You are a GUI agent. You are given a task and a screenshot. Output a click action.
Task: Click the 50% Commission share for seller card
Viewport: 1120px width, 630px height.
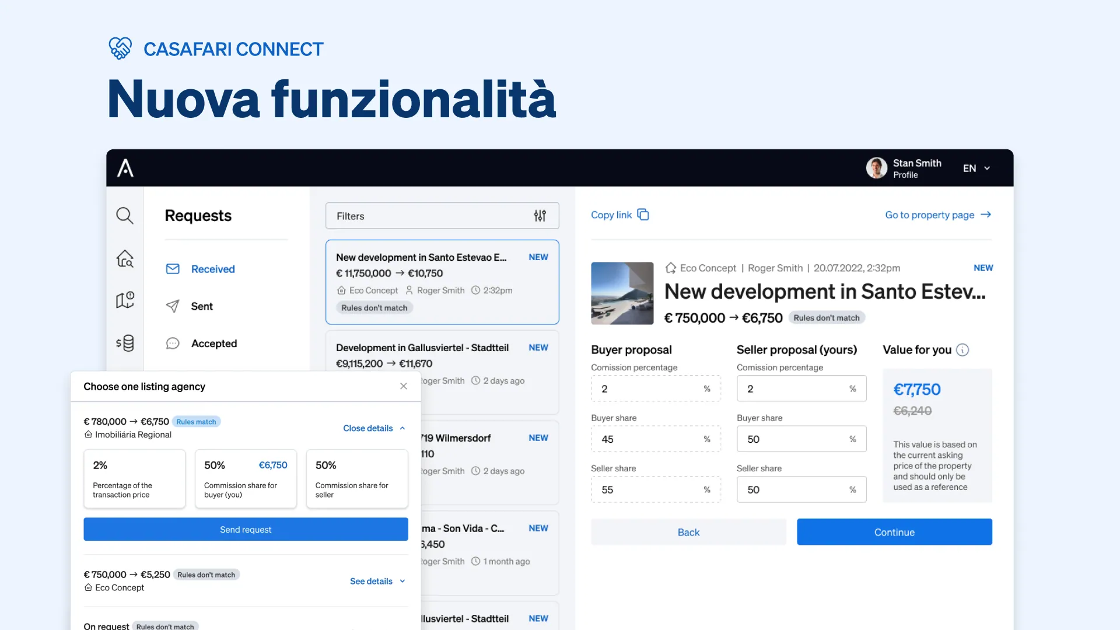click(x=357, y=479)
